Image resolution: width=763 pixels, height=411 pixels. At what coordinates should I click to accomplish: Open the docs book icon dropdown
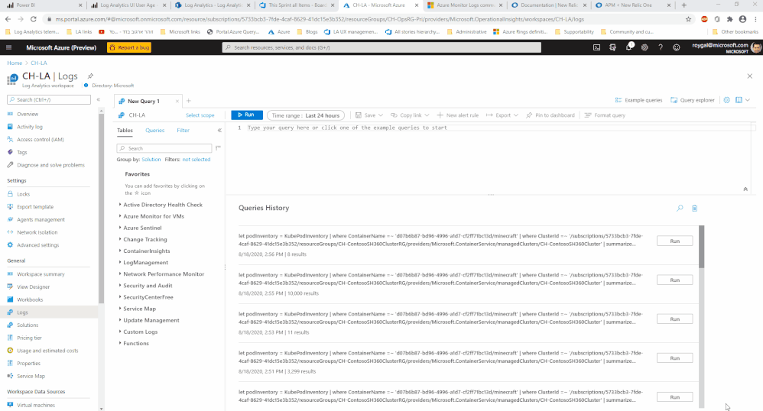point(742,100)
